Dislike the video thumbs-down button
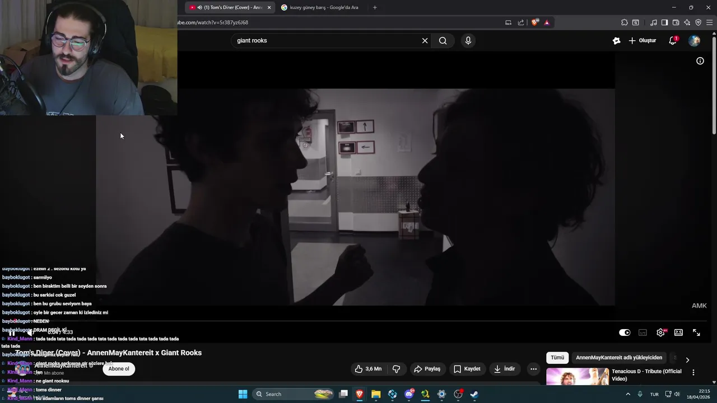This screenshot has height=403, width=717. tap(396, 369)
